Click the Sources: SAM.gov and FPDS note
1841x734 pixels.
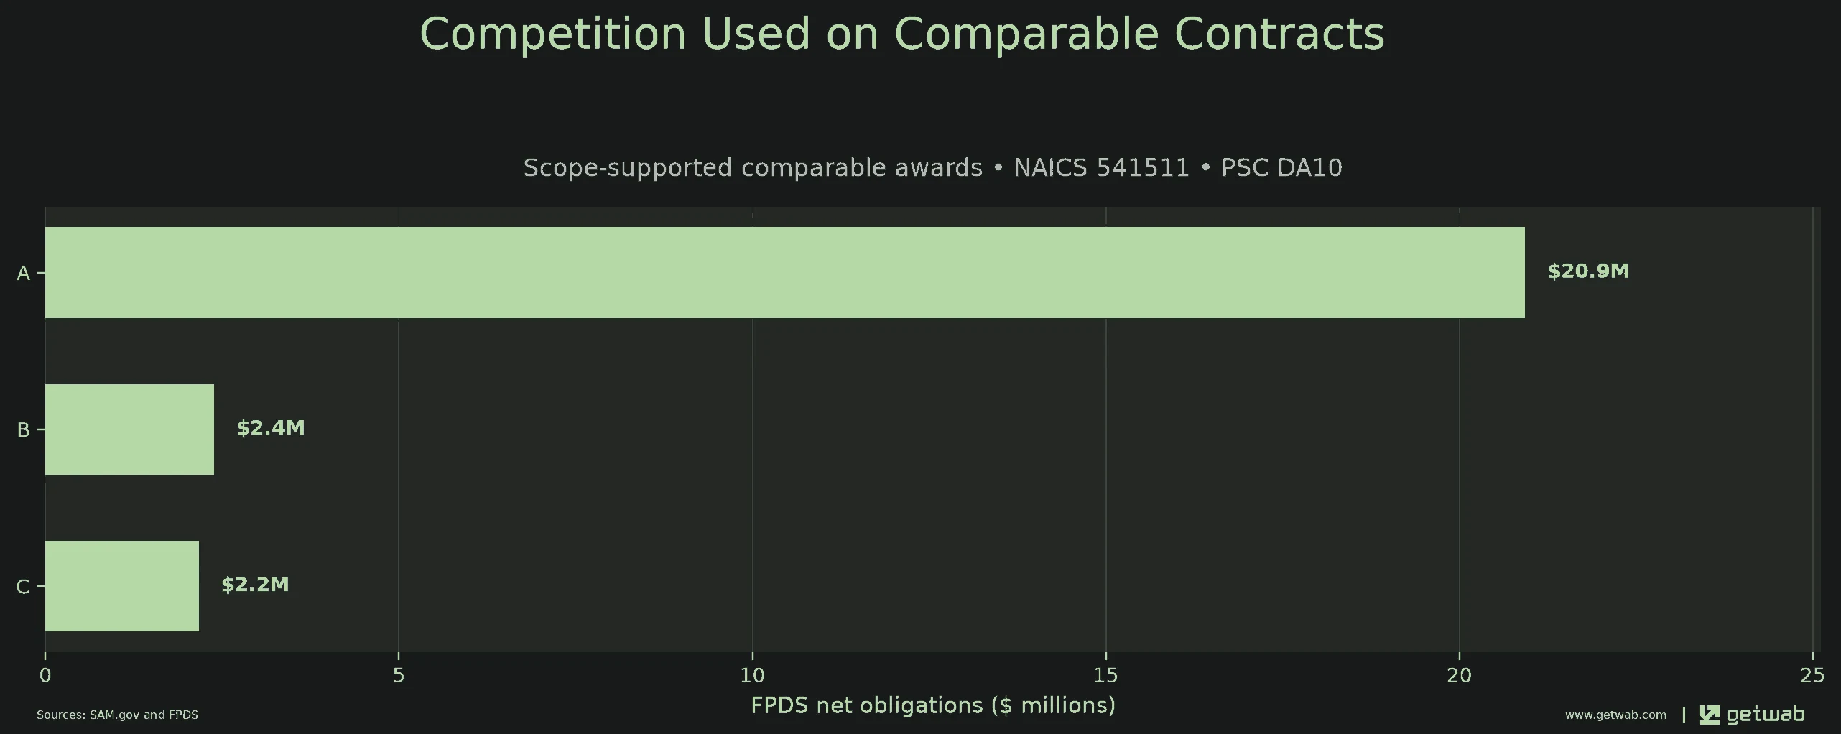[117, 715]
